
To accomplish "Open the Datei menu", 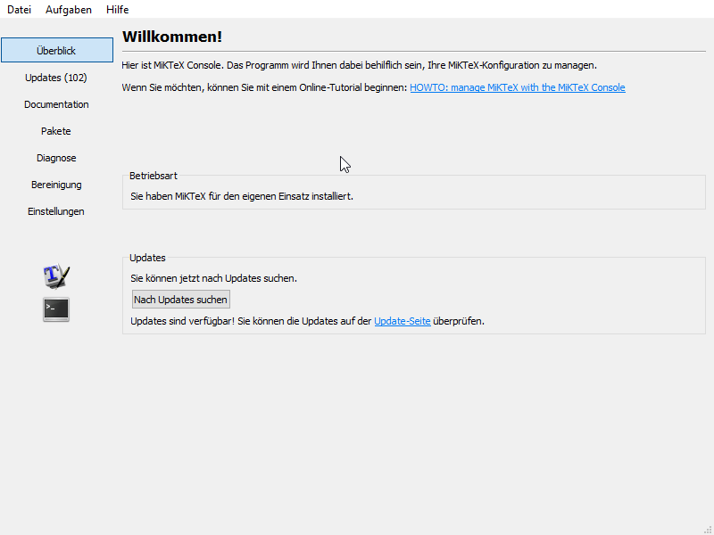I will tap(19, 10).
